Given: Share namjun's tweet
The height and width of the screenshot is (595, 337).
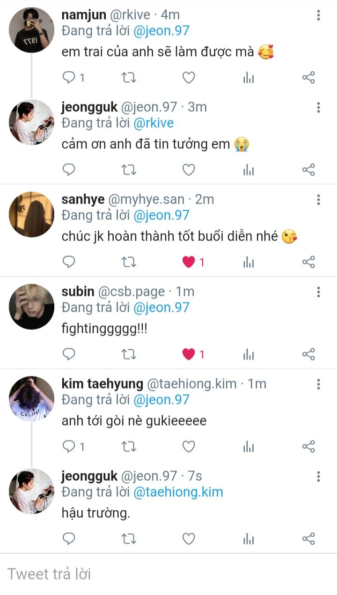Looking at the screenshot, I should [308, 78].
